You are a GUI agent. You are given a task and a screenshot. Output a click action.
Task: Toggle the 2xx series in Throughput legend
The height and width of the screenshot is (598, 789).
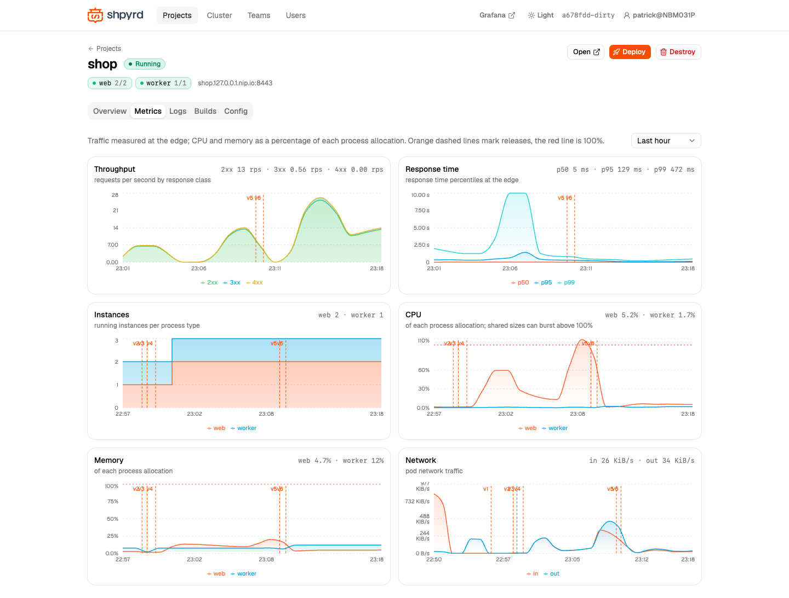coord(209,283)
